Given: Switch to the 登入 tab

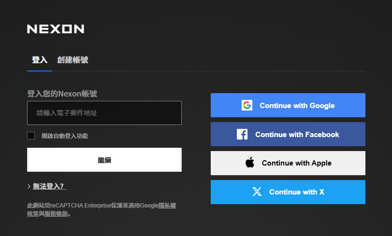Looking at the screenshot, I should (x=40, y=60).
